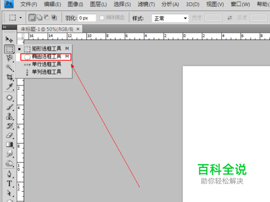Open the 图像(I) menu

(76, 4)
